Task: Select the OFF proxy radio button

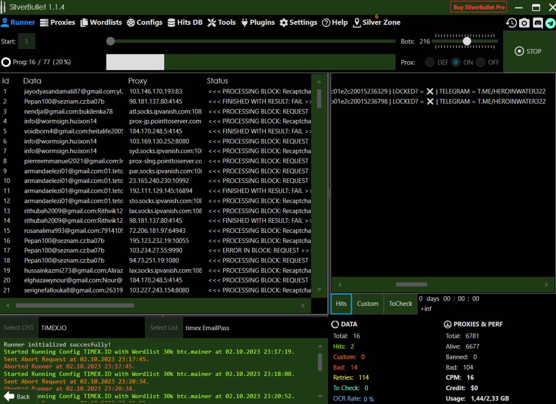Action: [480, 62]
